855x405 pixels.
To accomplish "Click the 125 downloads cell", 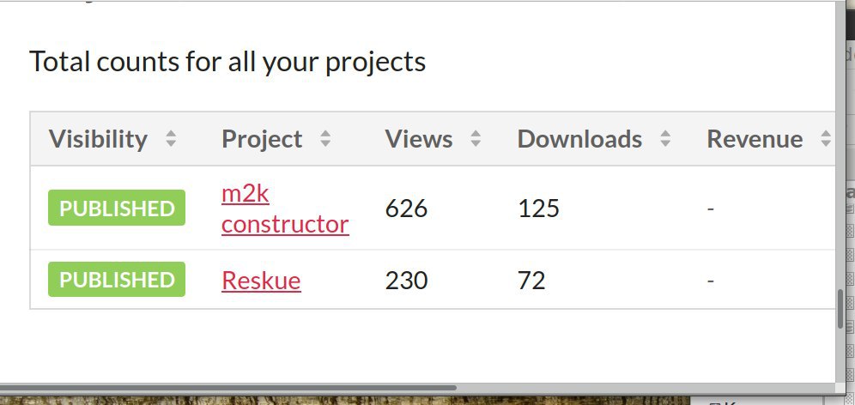I will click(538, 209).
